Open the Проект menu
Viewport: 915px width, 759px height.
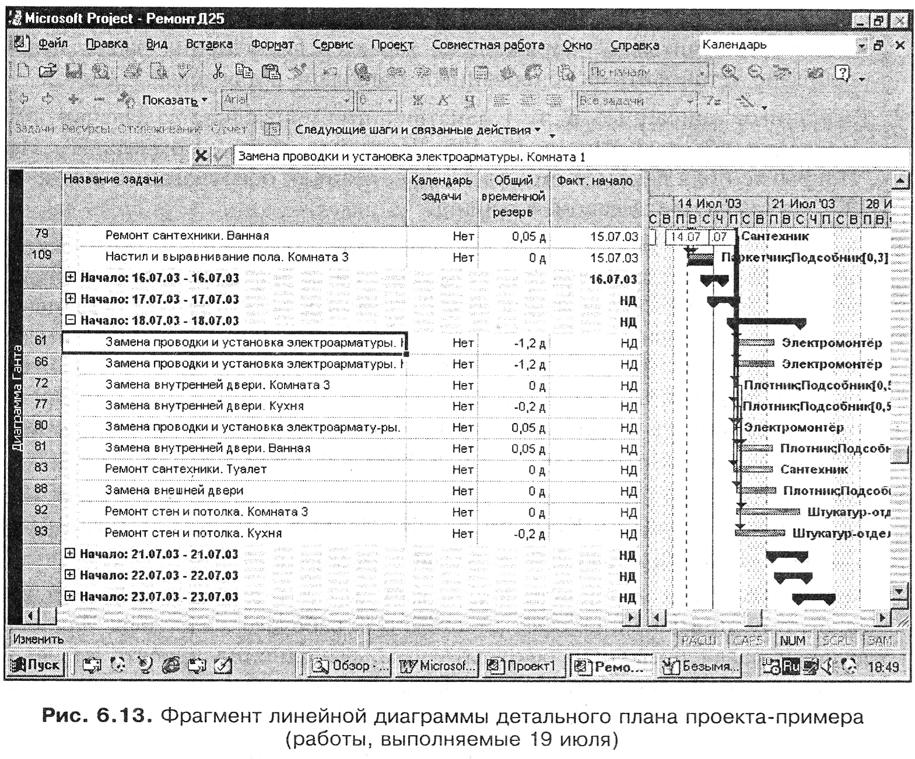click(x=392, y=44)
